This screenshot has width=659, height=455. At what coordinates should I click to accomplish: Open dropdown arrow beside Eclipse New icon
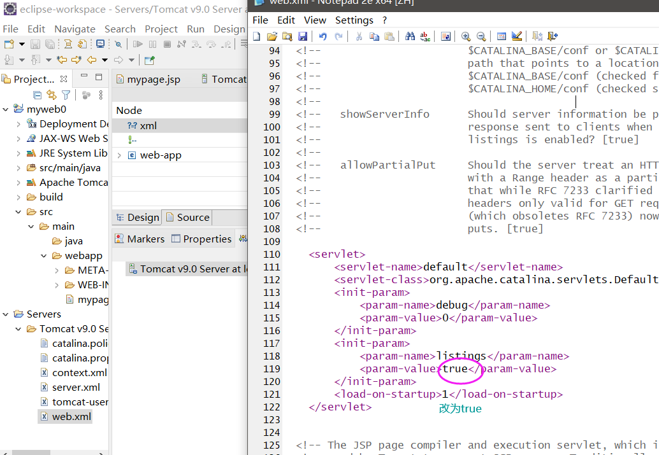pos(22,44)
